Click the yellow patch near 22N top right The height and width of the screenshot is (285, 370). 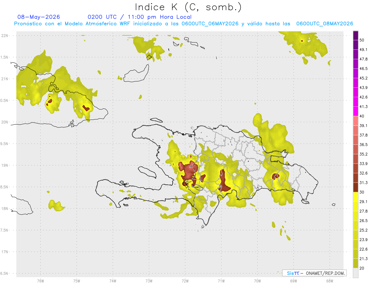[305, 45]
